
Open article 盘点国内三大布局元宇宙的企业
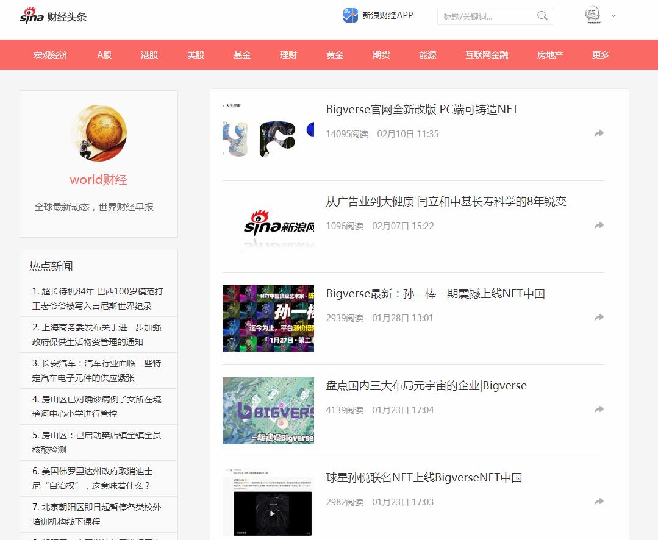point(426,386)
